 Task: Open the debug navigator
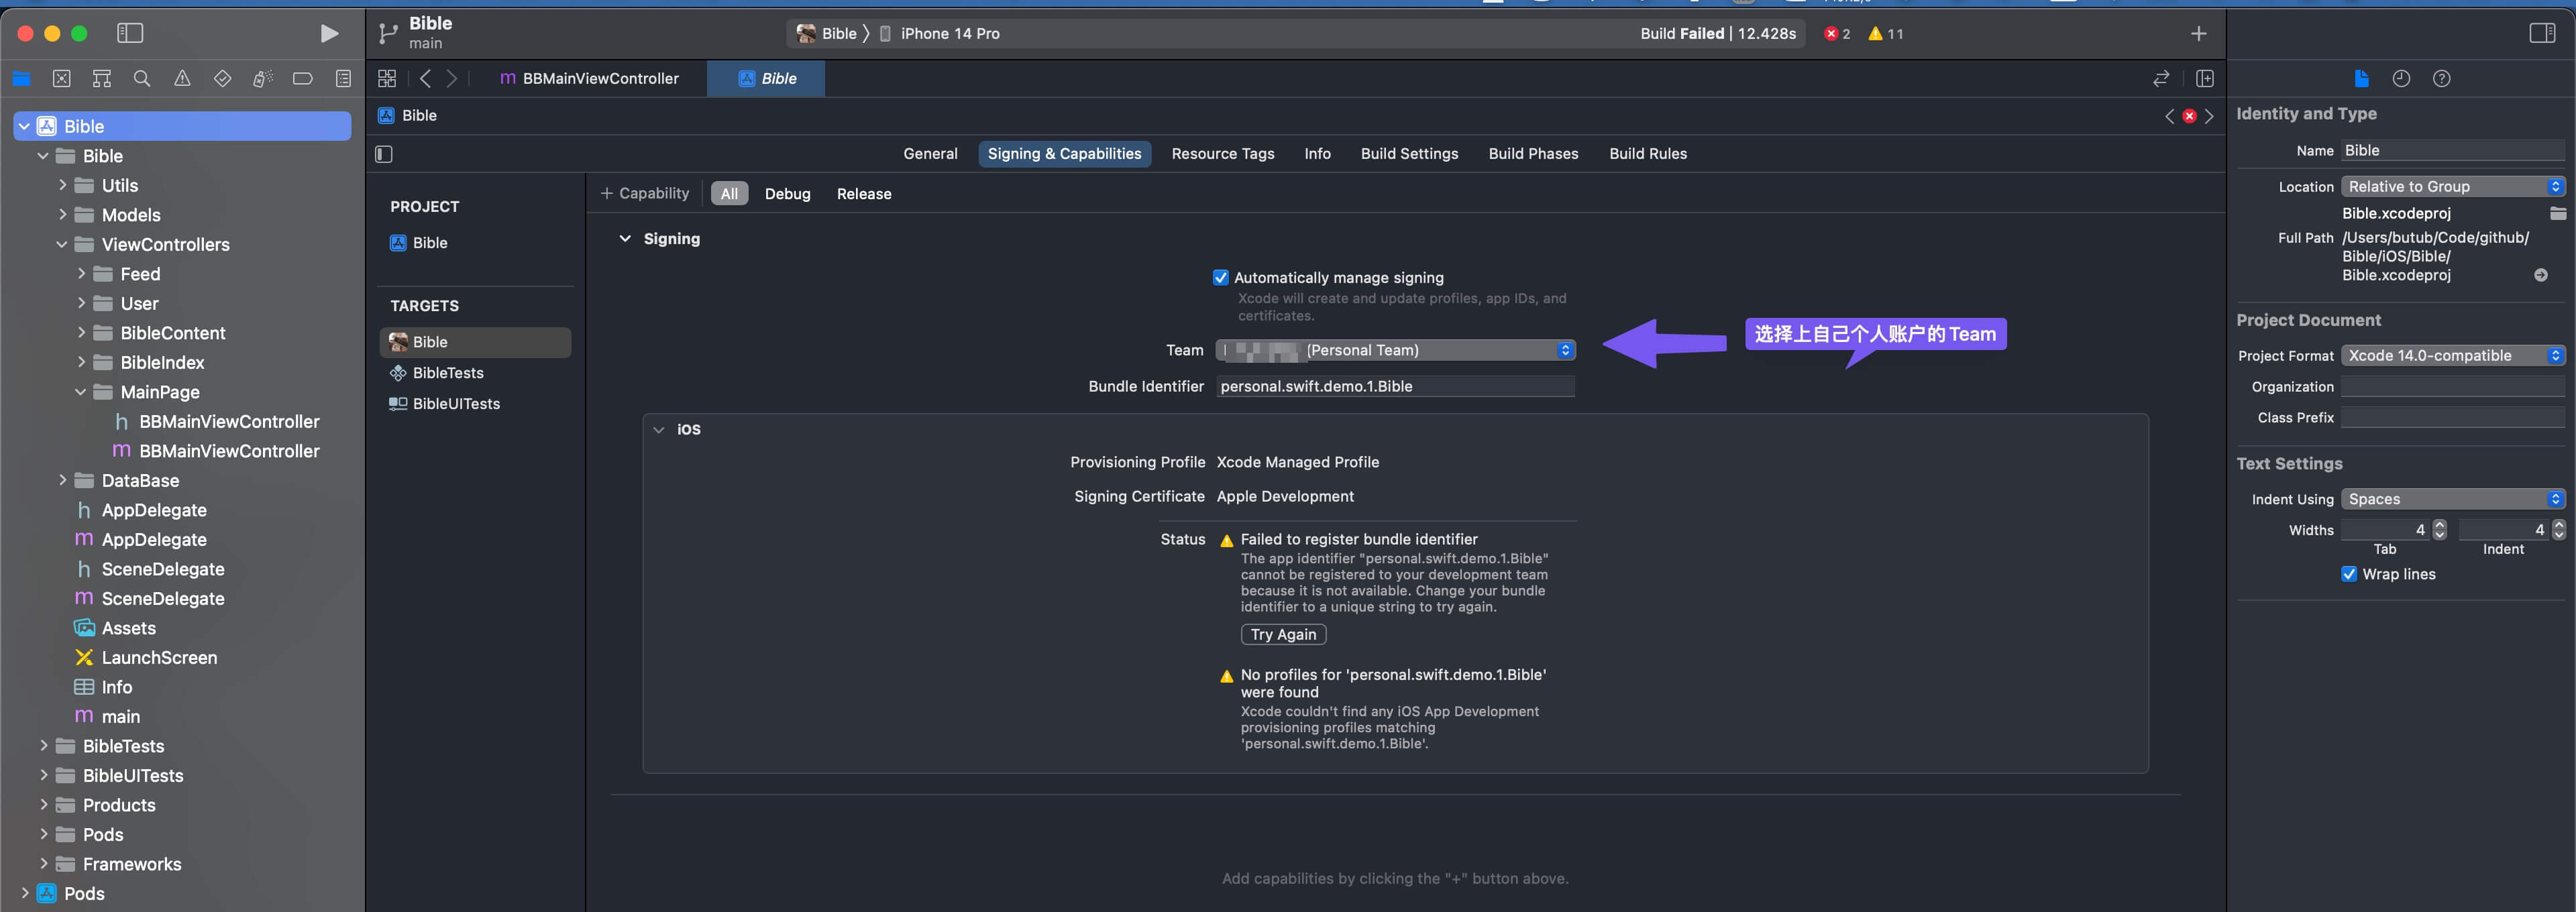(x=262, y=78)
